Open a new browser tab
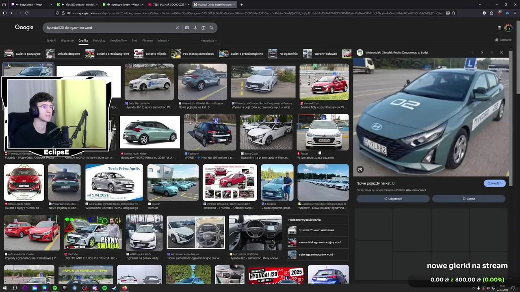 (242, 4)
